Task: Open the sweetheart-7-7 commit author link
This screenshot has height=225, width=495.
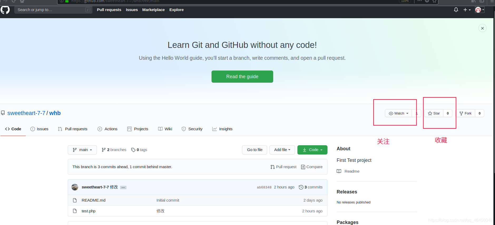Action: 95,187
